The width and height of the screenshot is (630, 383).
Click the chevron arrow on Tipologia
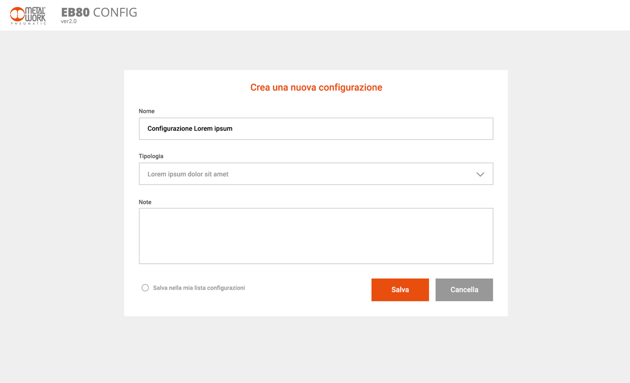pos(480,174)
